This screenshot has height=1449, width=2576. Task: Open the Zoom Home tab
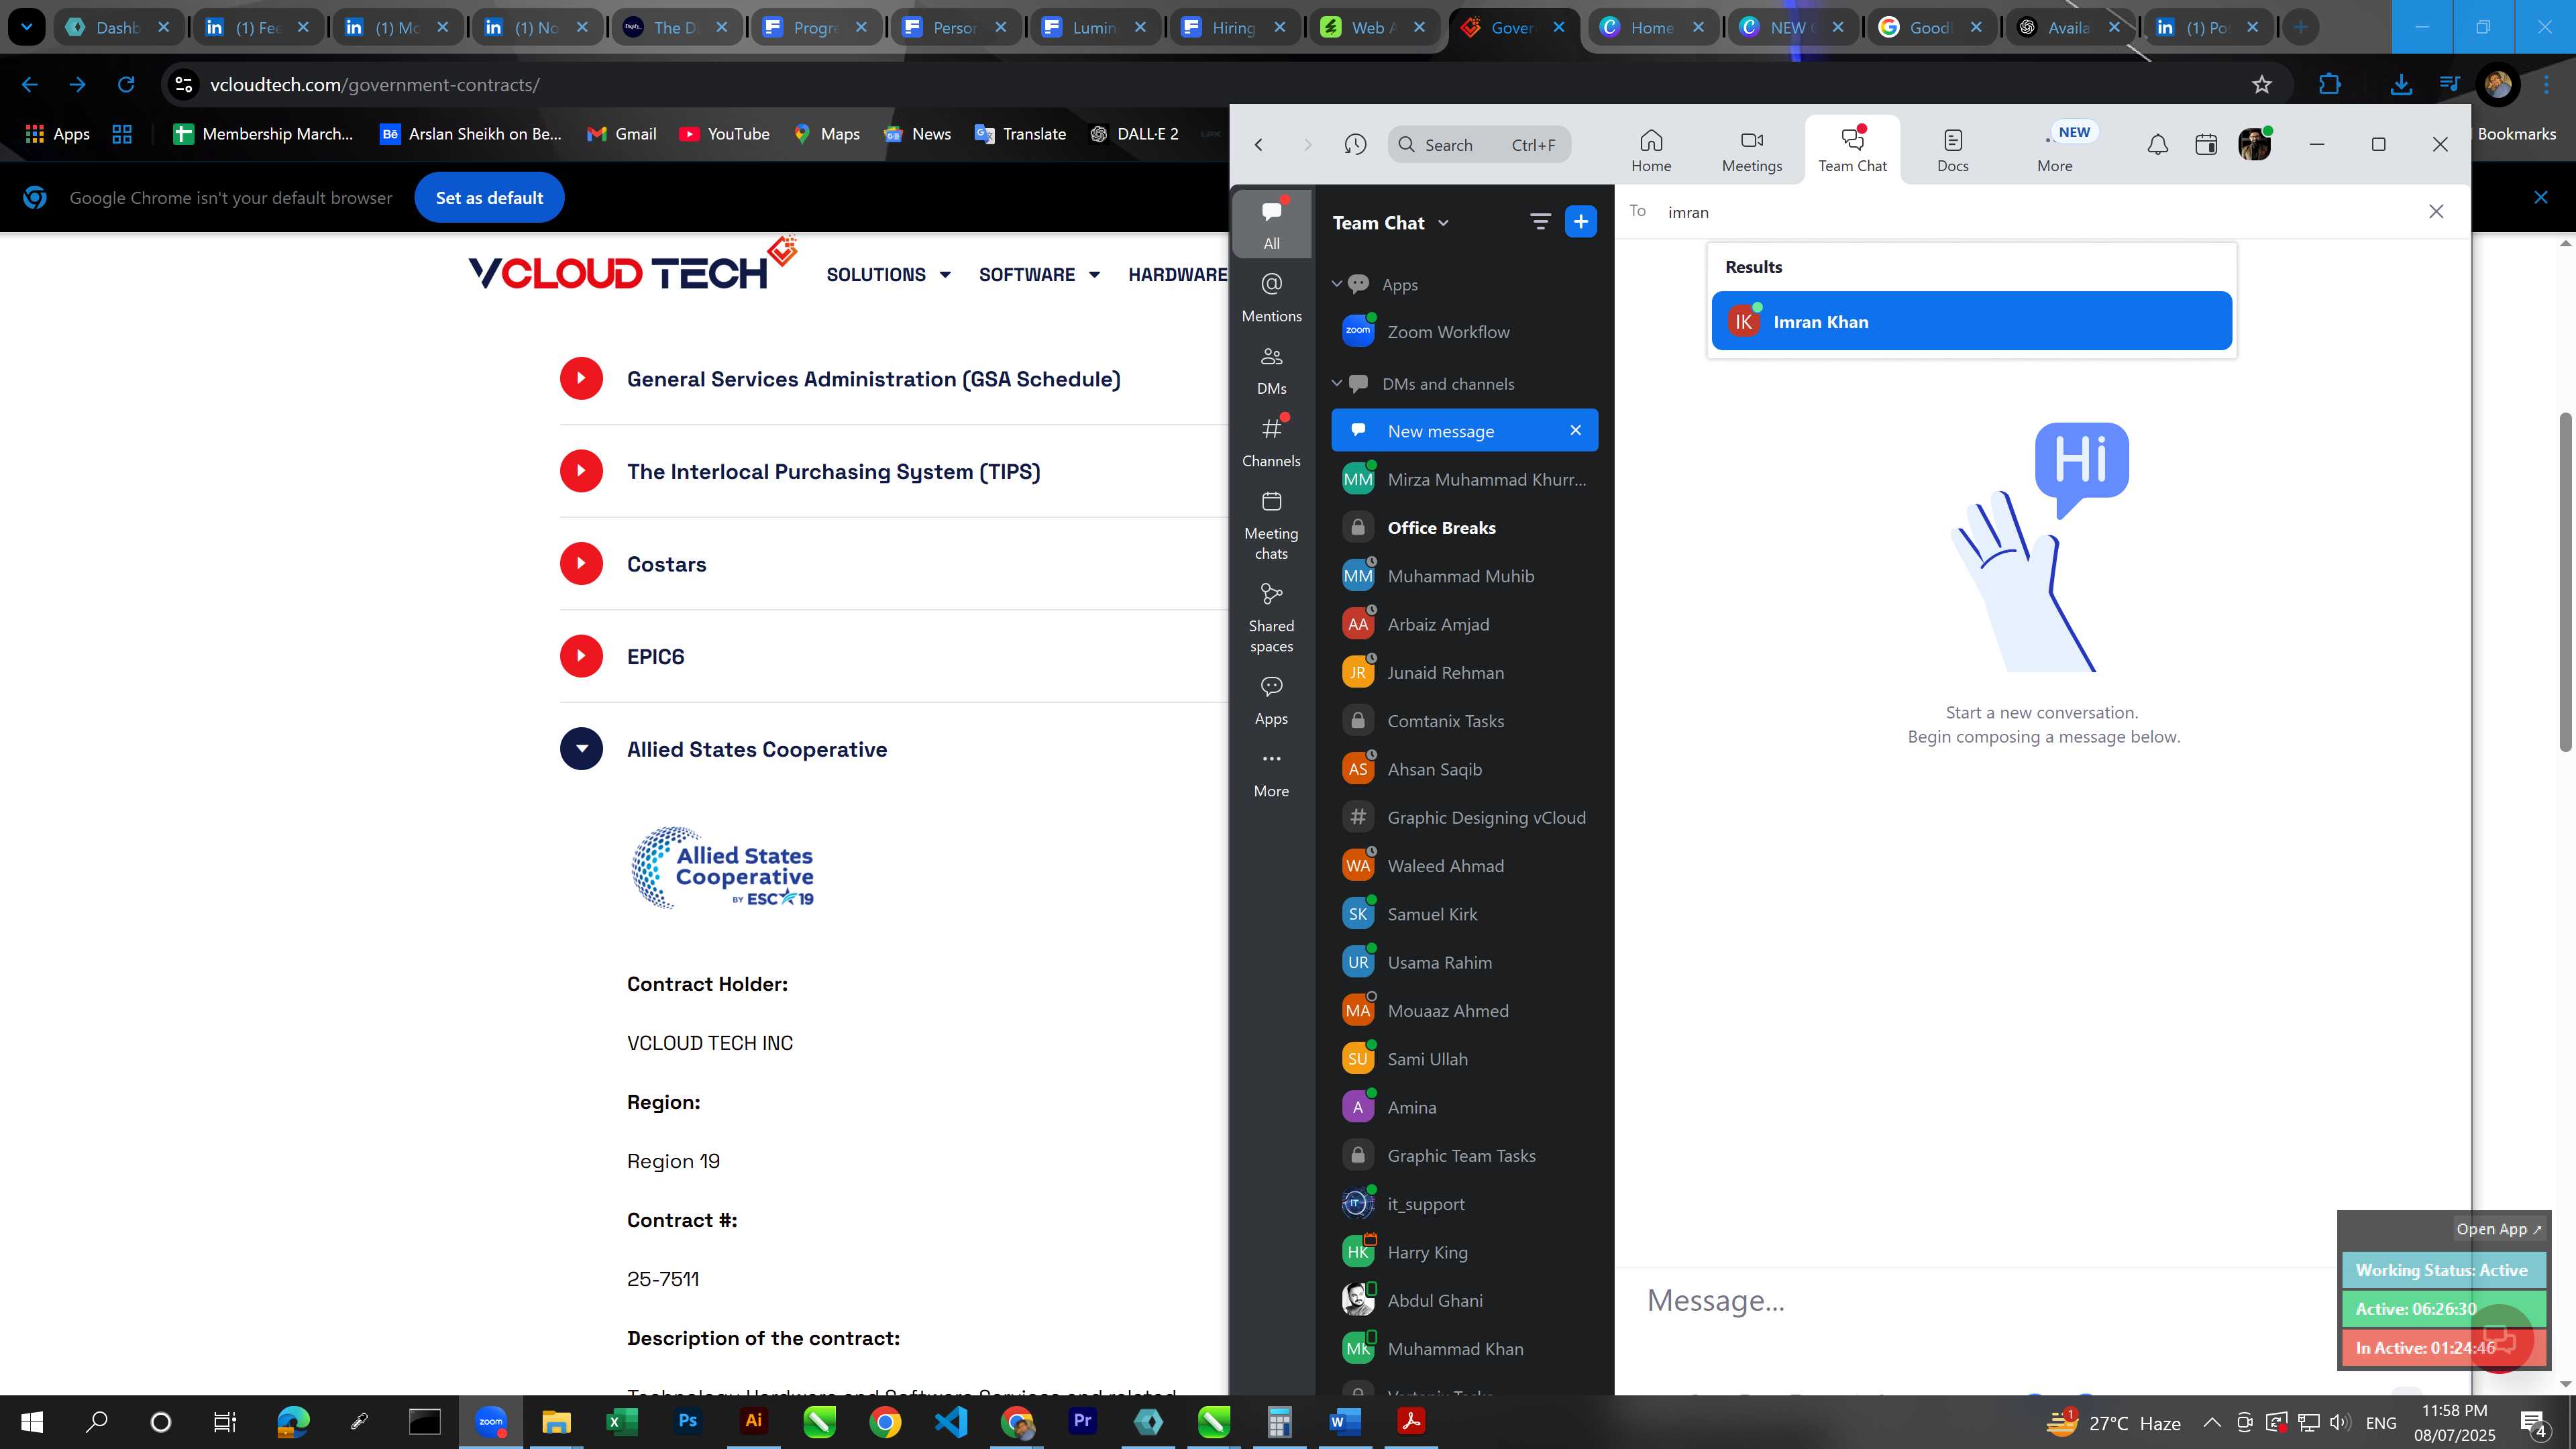tap(1651, 150)
